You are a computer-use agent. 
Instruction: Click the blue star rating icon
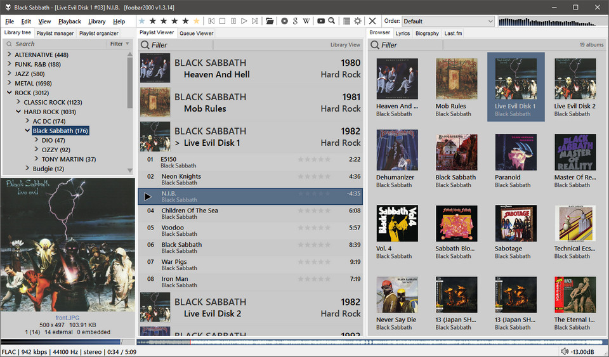(142, 21)
